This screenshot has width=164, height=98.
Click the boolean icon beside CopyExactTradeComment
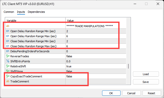(8, 76)
